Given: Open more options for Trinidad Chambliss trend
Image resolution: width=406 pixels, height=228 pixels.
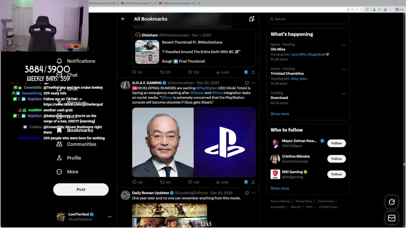Looking at the screenshot, I should tap(344, 69).
